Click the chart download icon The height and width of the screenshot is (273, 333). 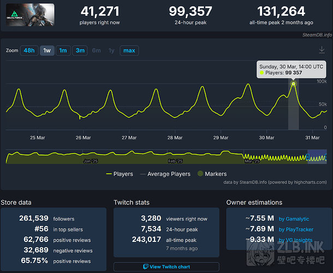[x=322, y=50]
